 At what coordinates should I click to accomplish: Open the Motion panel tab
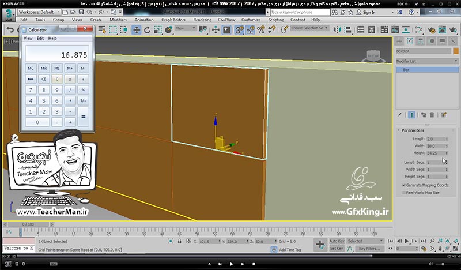(432, 41)
